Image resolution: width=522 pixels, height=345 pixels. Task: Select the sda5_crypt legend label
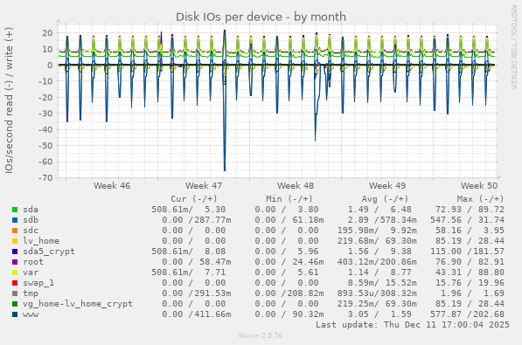[49, 252]
